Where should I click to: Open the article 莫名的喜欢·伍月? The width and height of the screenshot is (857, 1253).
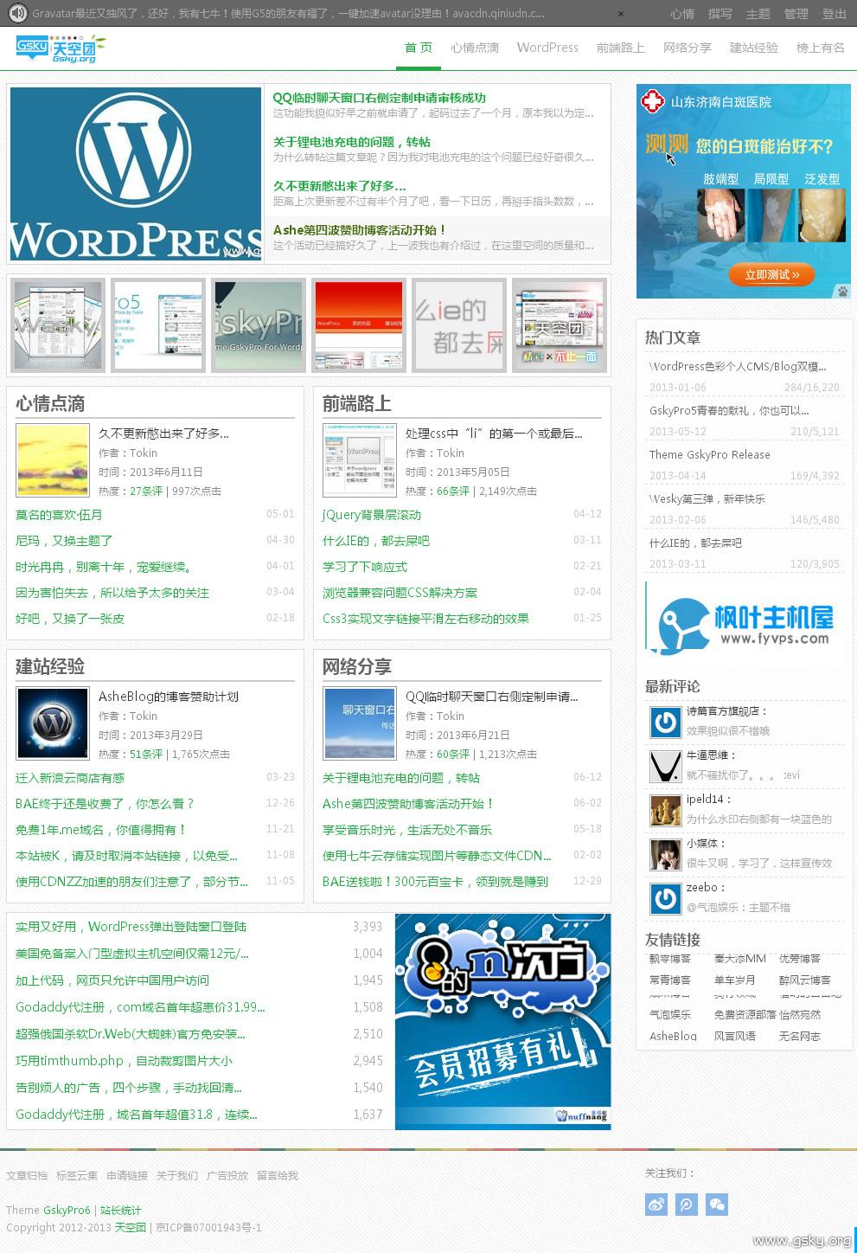click(59, 515)
